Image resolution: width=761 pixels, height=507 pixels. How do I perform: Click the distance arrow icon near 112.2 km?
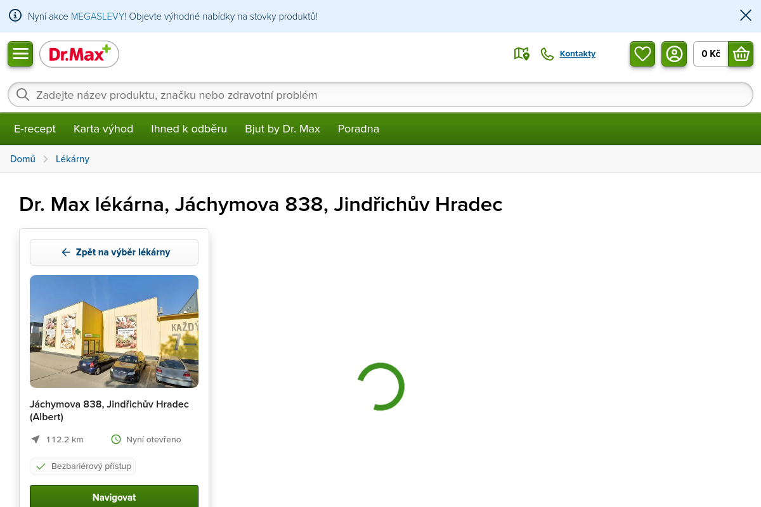[36, 439]
